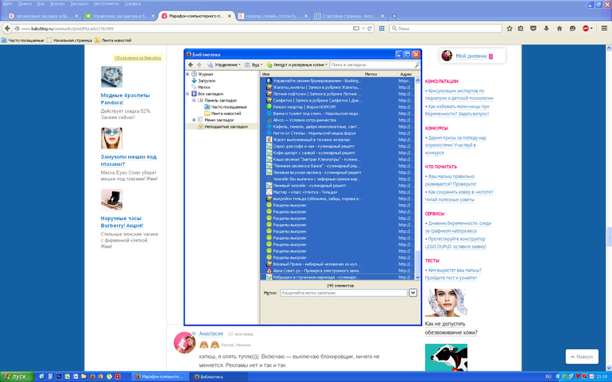Image resolution: width=612 pixels, height=382 pixels.
Task: Open the Управление dropdown menu
Action: click(227, 64)
